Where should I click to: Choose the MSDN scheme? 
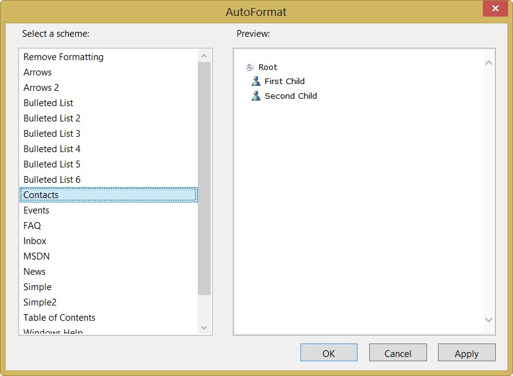point(109,256)
